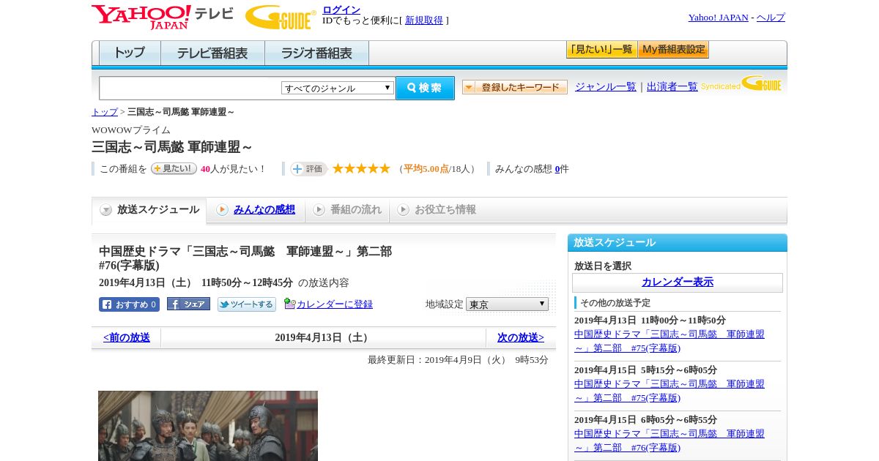Click the Syndicated G-GUIDE logo
This screenshot has height=461, width=879.
click(x=741, y=84)
